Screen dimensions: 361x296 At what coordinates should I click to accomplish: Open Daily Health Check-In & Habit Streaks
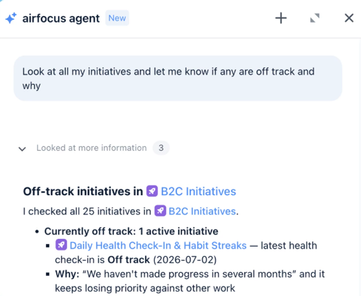click(158, 245)
